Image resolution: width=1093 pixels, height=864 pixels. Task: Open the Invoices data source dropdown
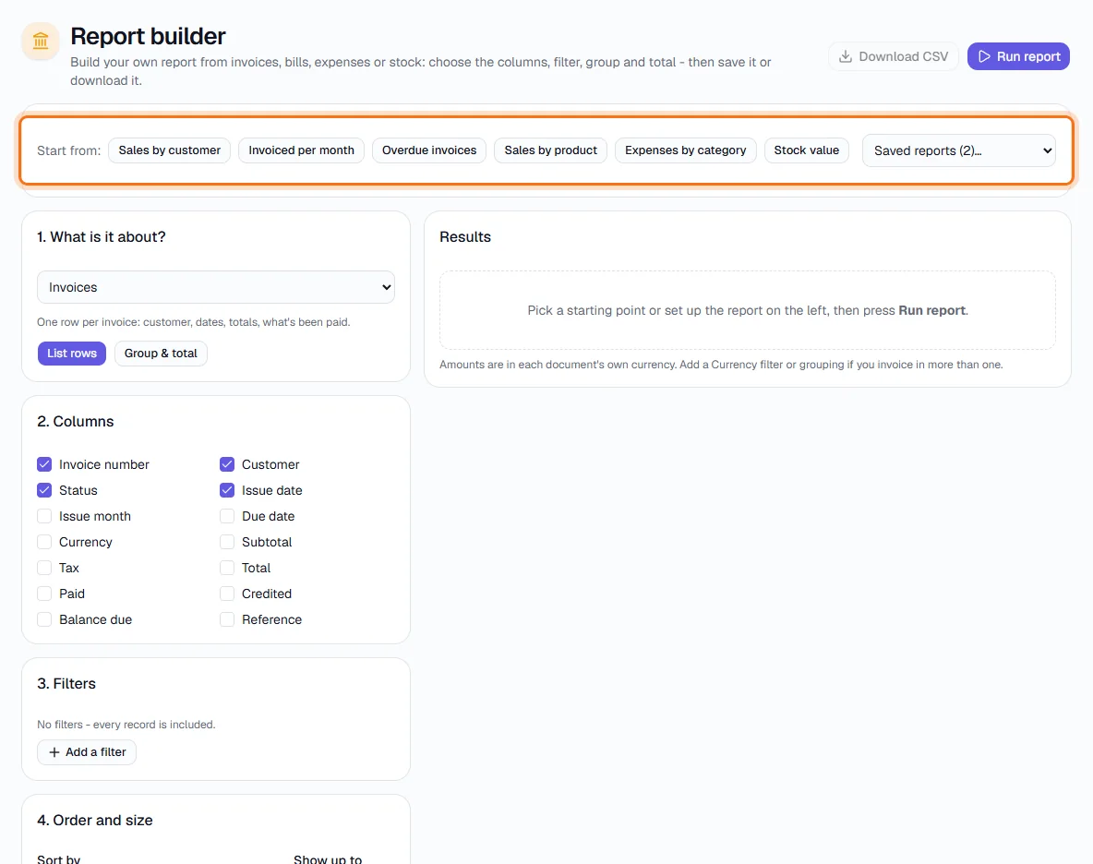215,287
